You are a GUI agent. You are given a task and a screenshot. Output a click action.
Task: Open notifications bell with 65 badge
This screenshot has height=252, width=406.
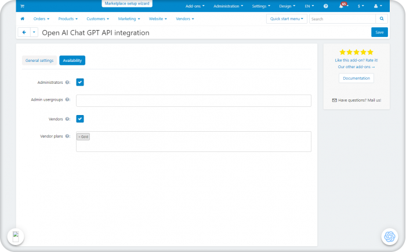(343, 5)
